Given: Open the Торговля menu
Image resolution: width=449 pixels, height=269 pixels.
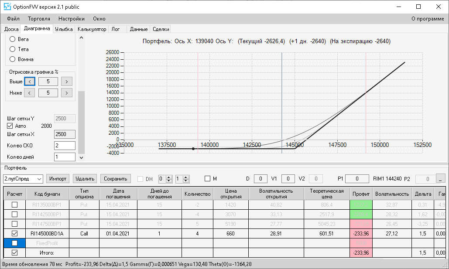Looking at the screenshot, I should 39,19.
